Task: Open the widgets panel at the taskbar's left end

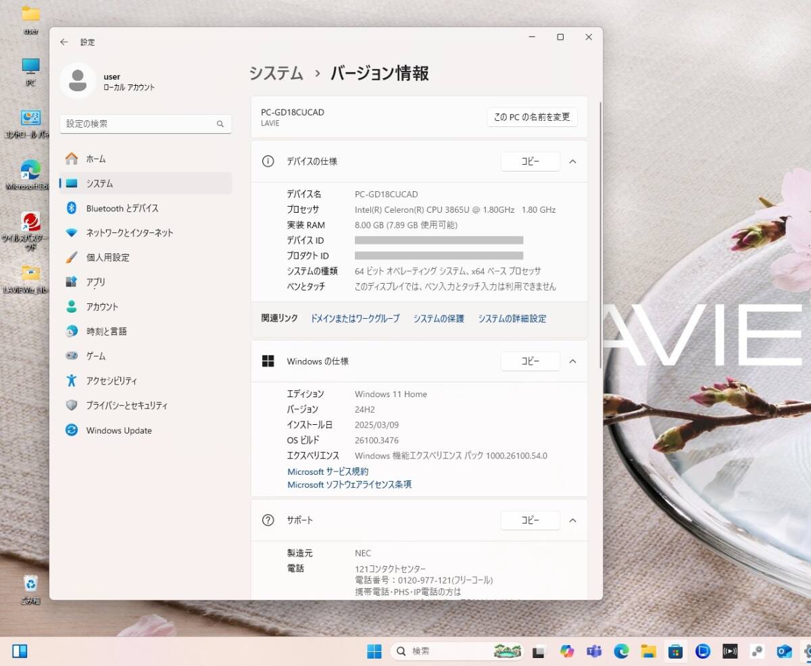Action: 20,651
